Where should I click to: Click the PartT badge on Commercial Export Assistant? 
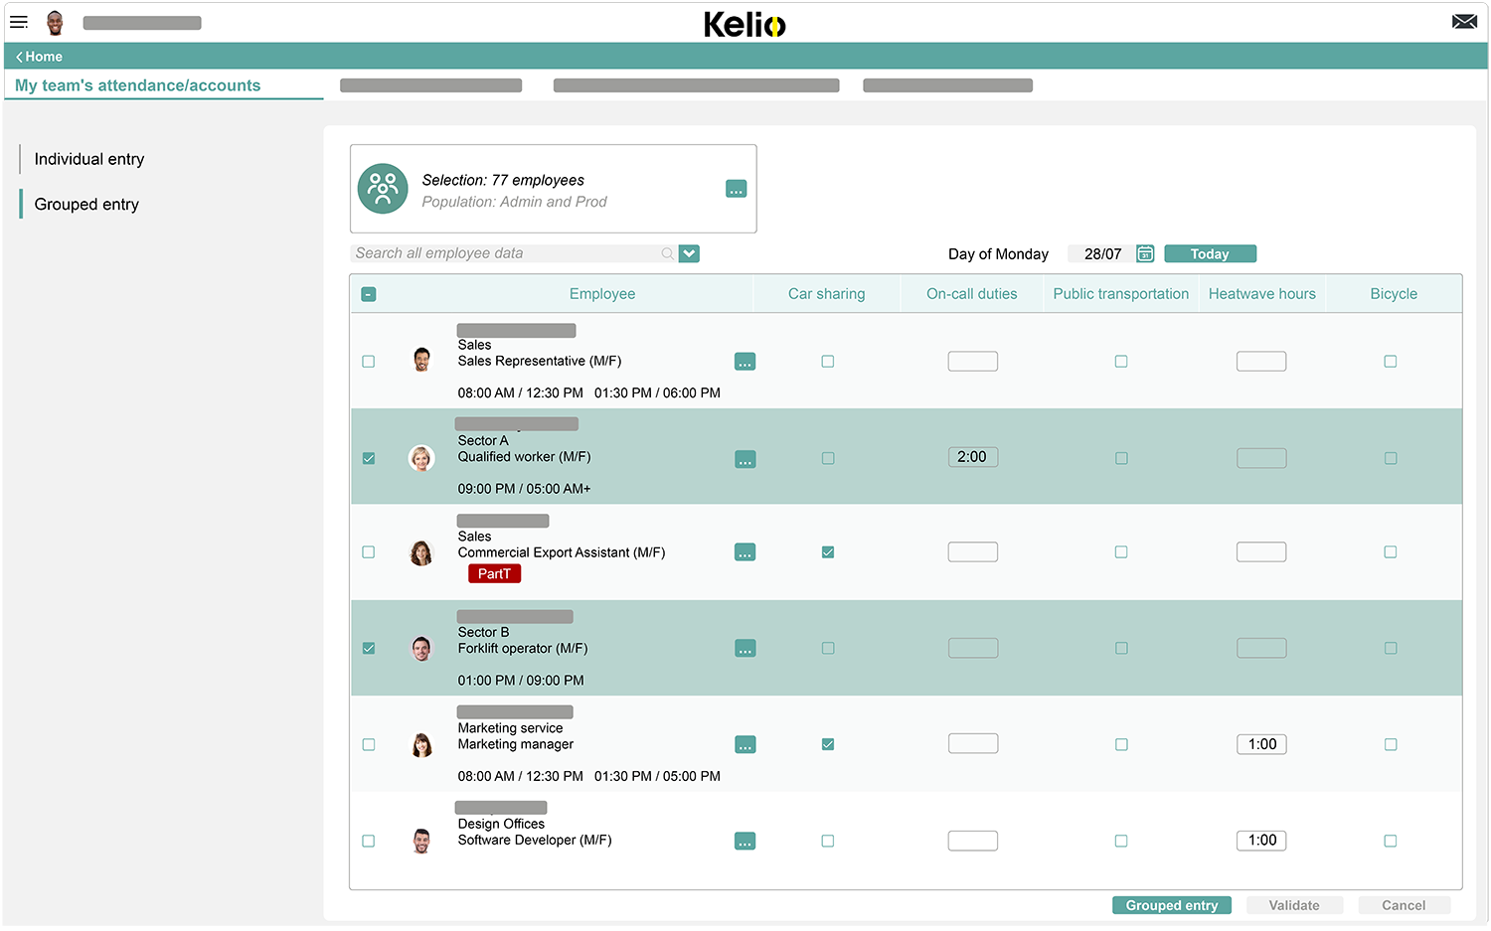[494, 573]
